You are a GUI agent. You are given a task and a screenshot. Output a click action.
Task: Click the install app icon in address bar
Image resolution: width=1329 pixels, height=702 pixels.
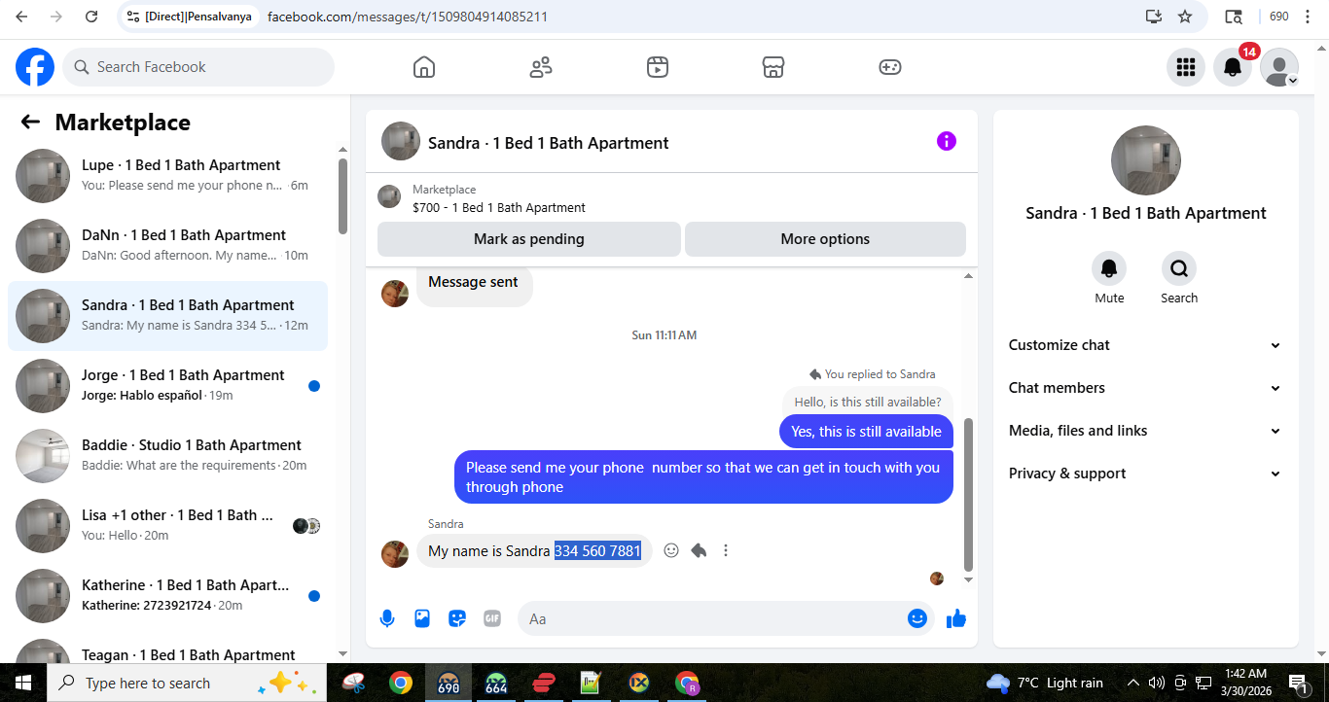(1154, 17)
